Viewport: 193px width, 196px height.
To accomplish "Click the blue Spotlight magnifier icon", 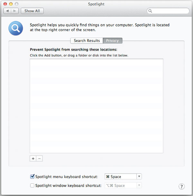I will click(x=16, y=28).
